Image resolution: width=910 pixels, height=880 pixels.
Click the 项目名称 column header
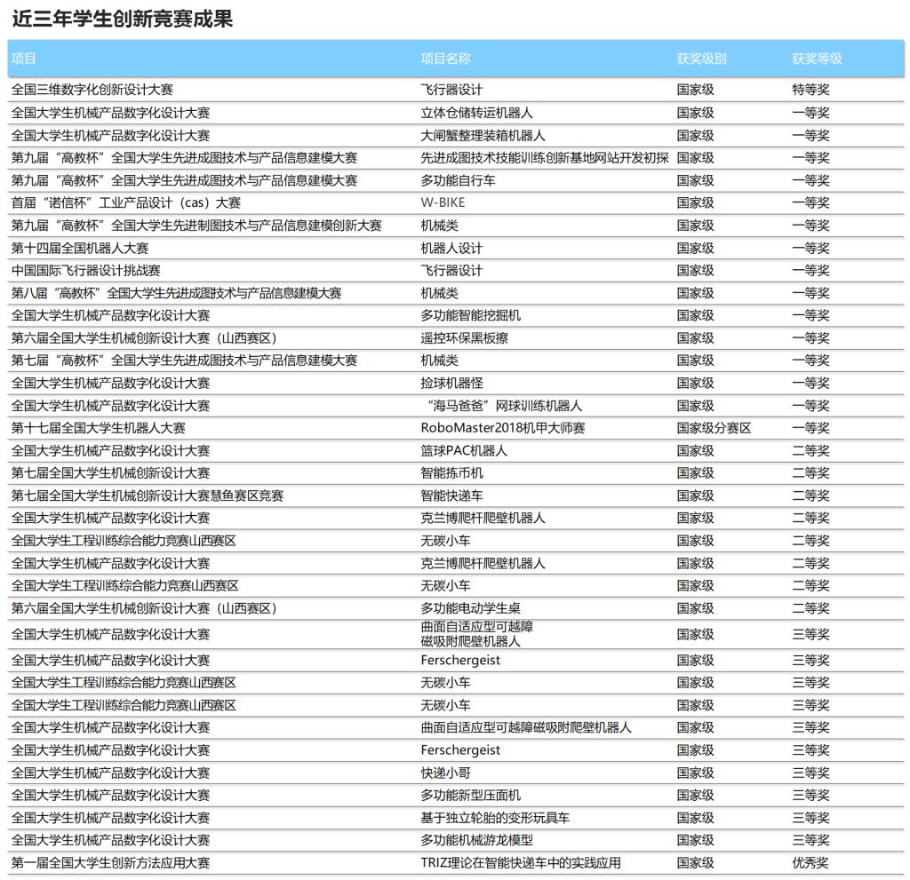[446, 59]
